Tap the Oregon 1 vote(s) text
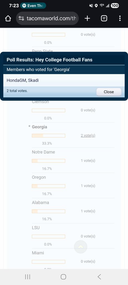128x285 pixels. tap(88, 186)
